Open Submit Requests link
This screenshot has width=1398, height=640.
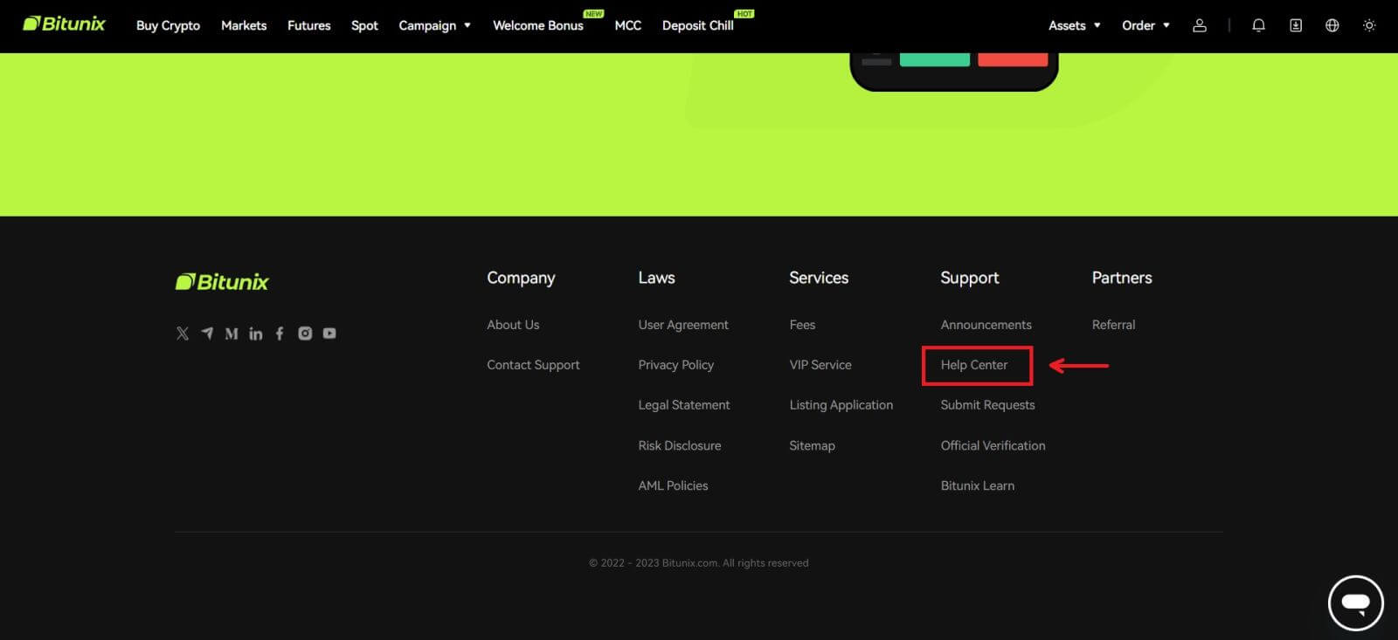click(987, 405)
